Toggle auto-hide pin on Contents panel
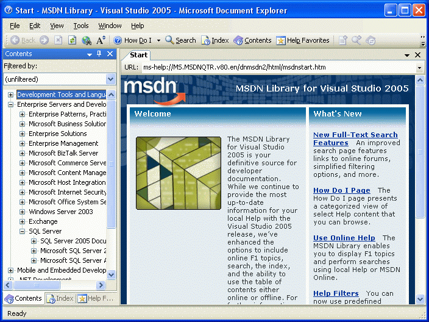429x322 pixels. (99, 54)
